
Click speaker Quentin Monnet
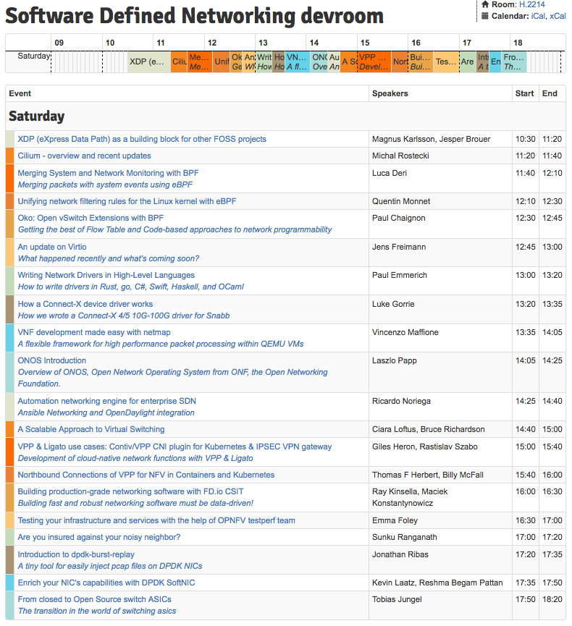[x=401, y=201]
